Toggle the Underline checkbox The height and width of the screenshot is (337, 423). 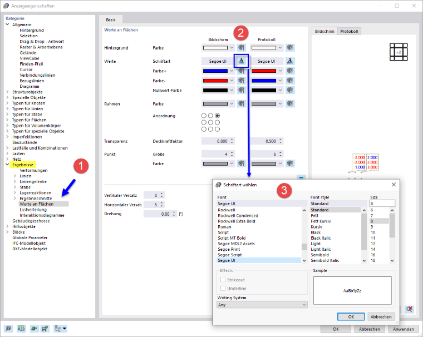point(223,288)
